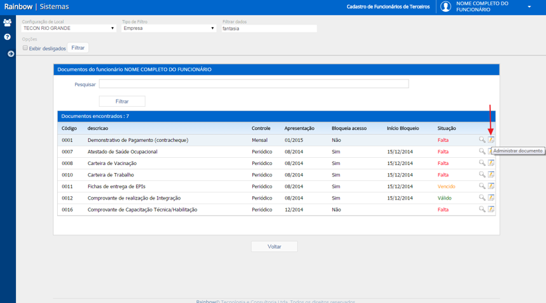Open Configuração de Local dropdown TECON RIO GRANDE
Image resolution: width=546 pixels, height=303 pixels.
pos(68,28)
